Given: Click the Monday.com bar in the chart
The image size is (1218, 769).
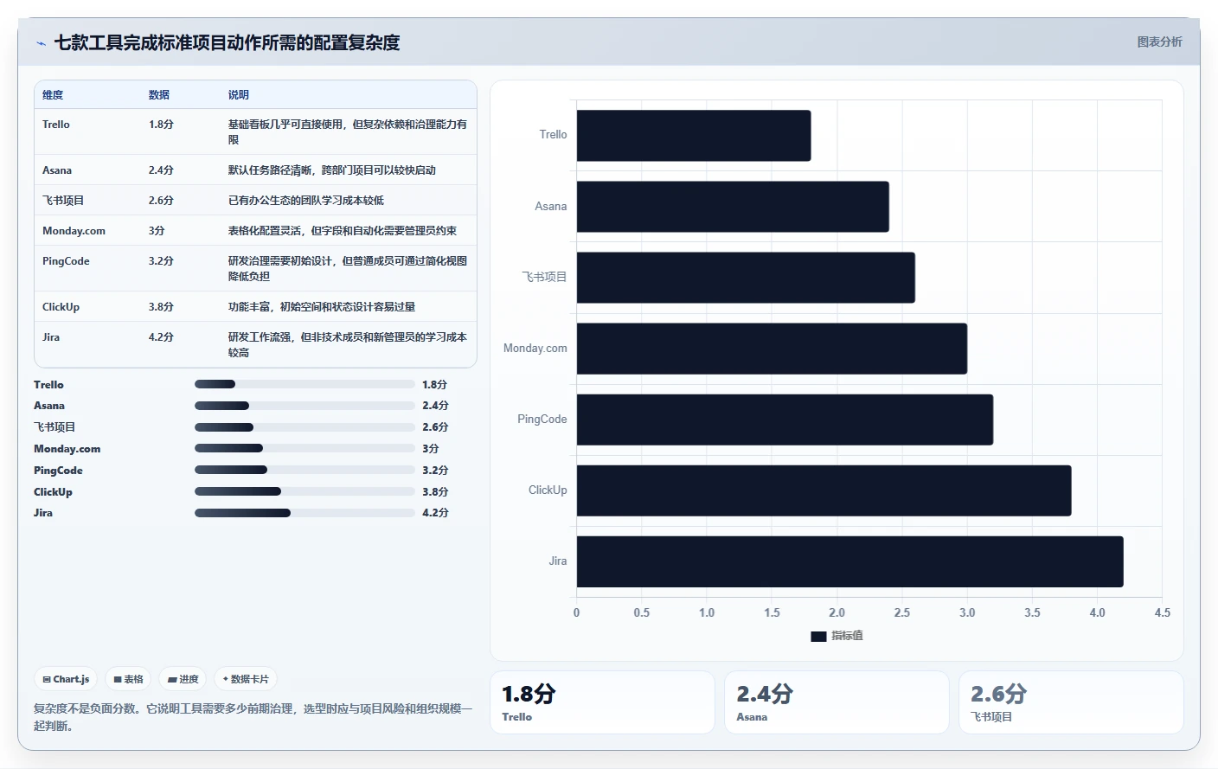Looking at the screenshot, I should 772,349.
